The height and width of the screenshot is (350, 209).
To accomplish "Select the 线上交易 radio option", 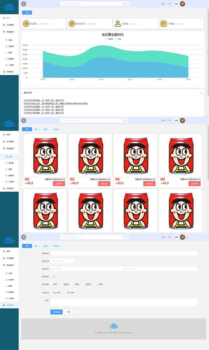I will point(52,293).
